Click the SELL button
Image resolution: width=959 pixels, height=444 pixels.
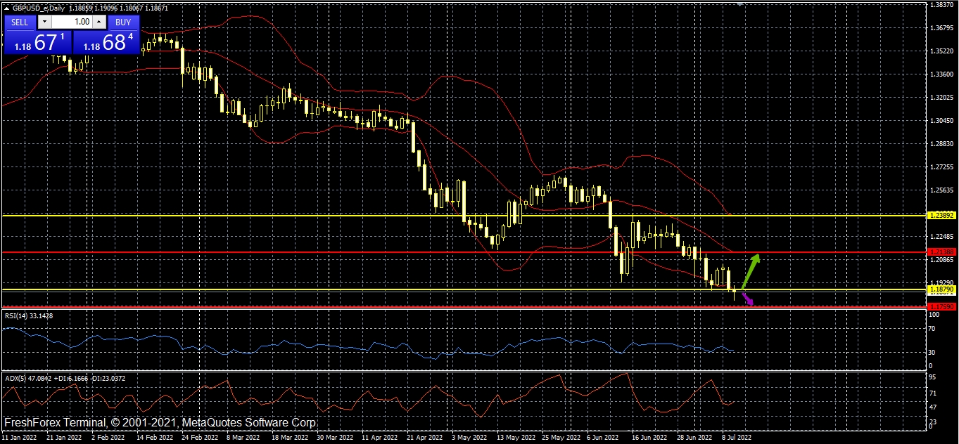(20, 22)
